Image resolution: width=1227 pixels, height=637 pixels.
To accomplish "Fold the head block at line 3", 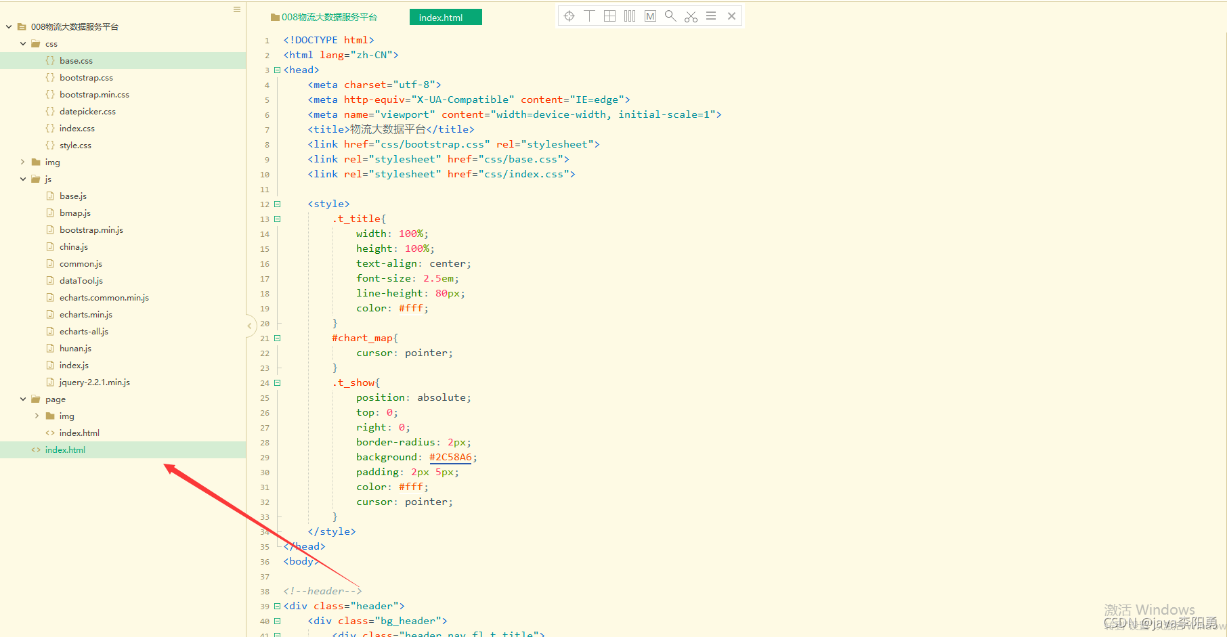I will coord(277,70).
